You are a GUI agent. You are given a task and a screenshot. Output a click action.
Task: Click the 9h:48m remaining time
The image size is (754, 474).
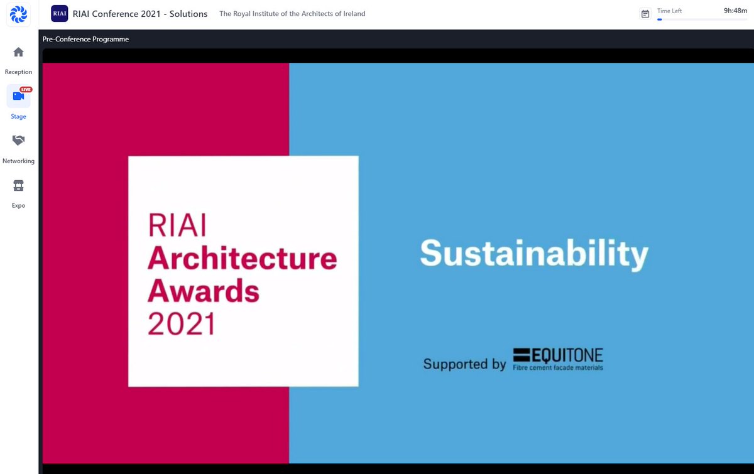coord(735,10)
